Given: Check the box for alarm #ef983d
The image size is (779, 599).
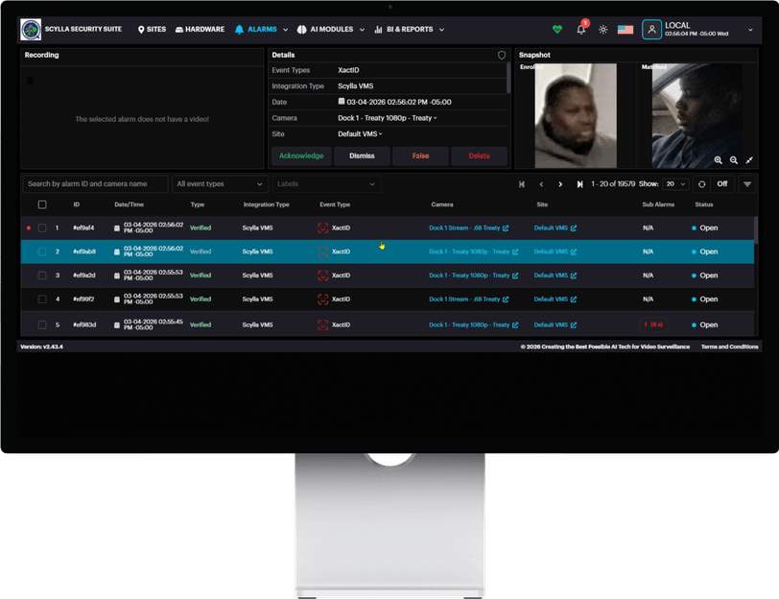Looking at the screenshot, I should click(42, 325).
